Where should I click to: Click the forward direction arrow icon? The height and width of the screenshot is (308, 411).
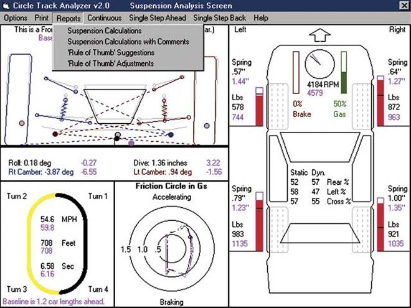pyautogui.click(x=320, y=35)
